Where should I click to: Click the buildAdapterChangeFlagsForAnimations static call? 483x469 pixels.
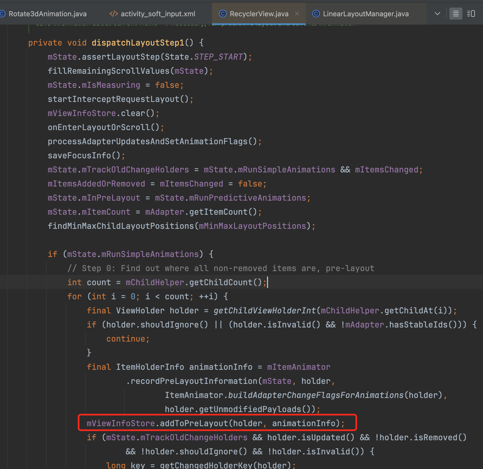(x=316, y=395)
